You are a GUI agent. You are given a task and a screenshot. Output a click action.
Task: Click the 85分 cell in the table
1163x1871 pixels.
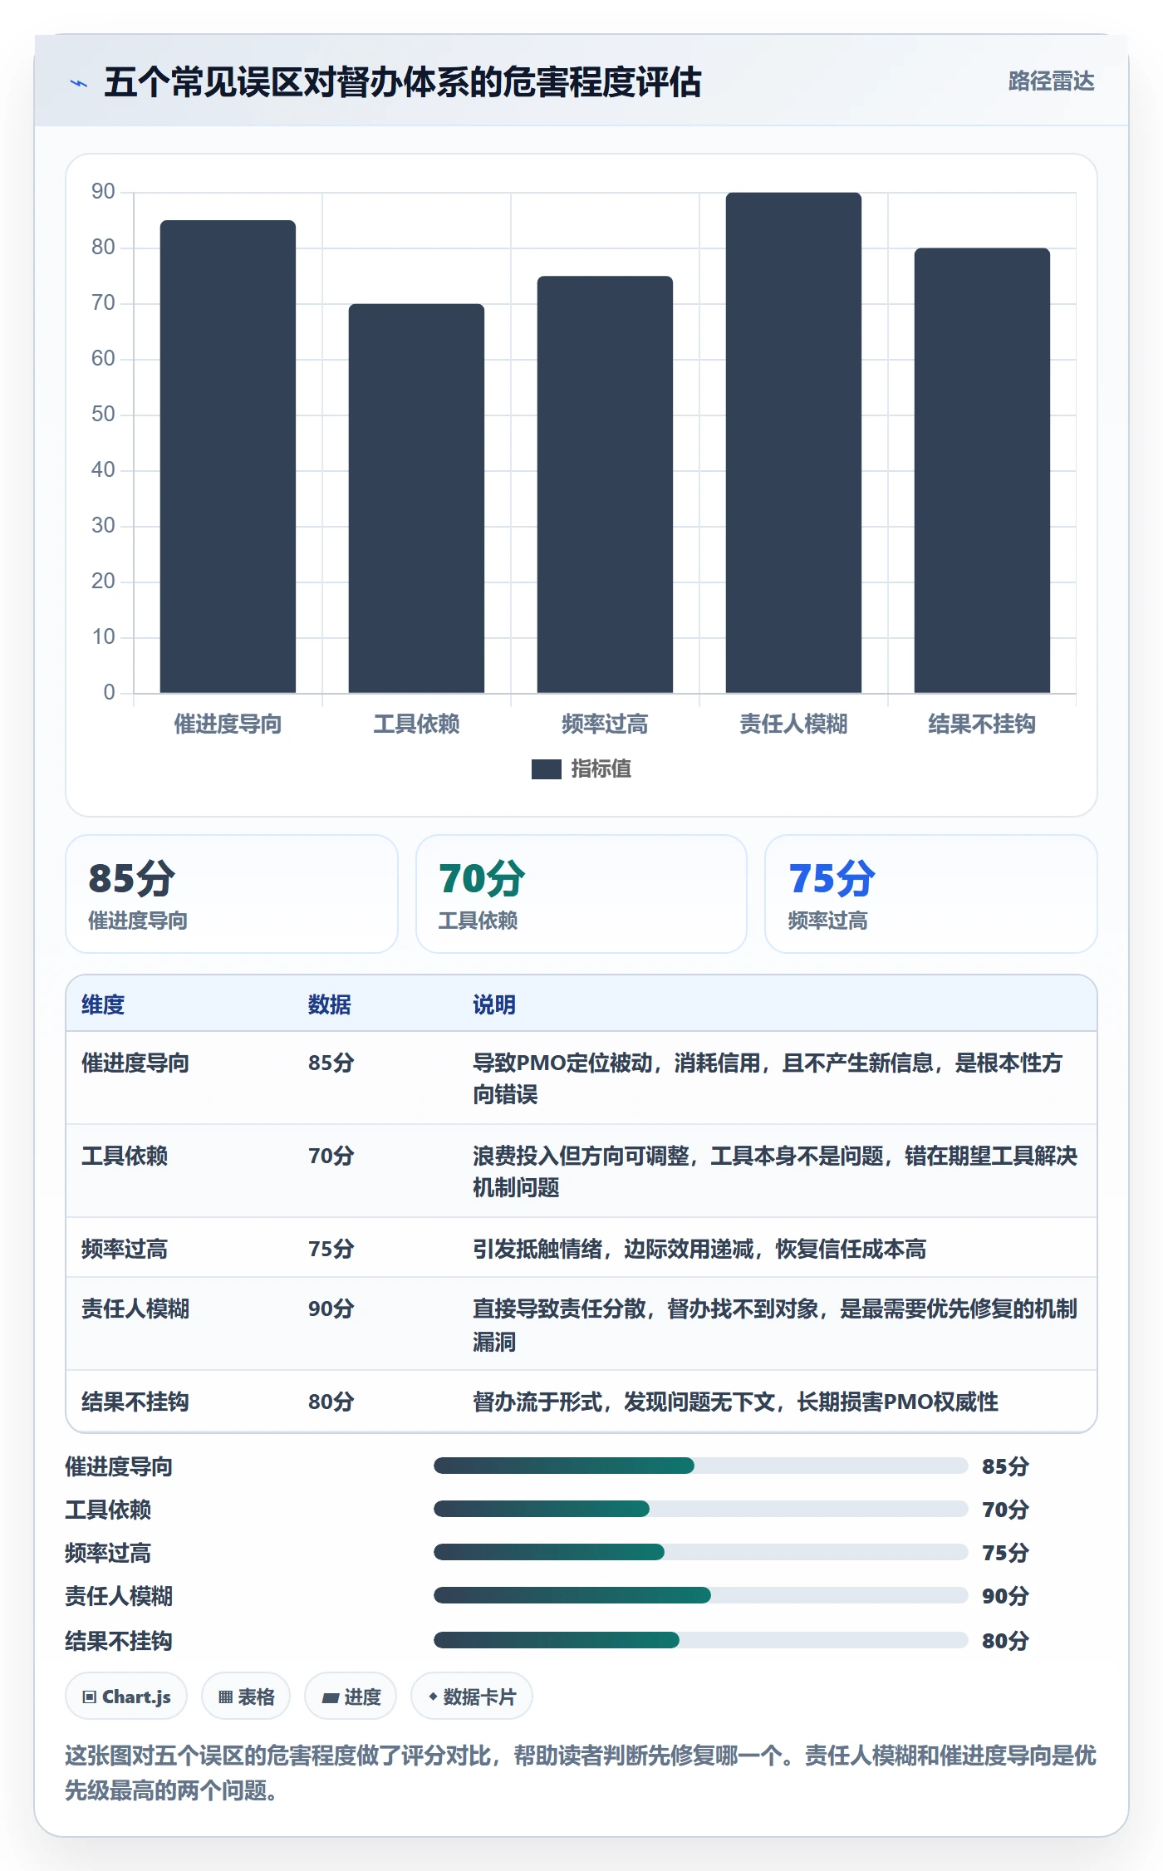pos(331,1063)
